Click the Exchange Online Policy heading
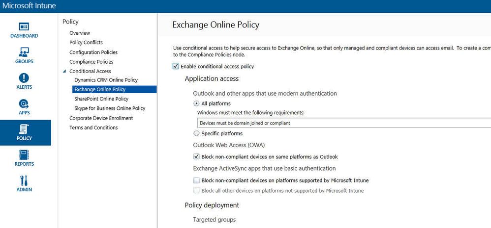The height and width of the screenshot is (228, 491). pyautogui.click(x=216, y=25)
